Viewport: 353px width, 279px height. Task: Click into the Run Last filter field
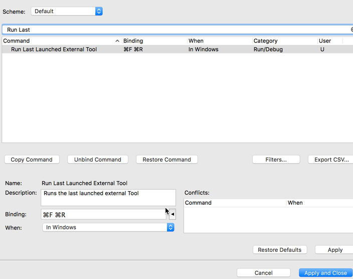tap(175, 30)
